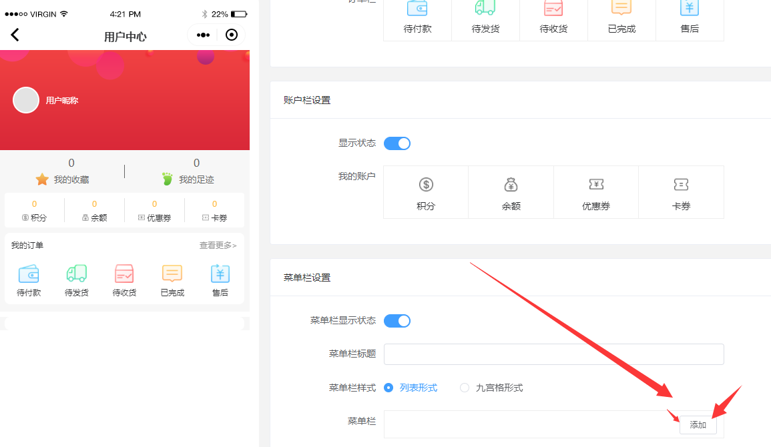Click the 菜单栏设置 section header
The height and width of the screenshot is (447, 771).
point(307,278)
